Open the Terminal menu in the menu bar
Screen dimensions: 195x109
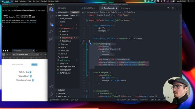pos(44,1)
